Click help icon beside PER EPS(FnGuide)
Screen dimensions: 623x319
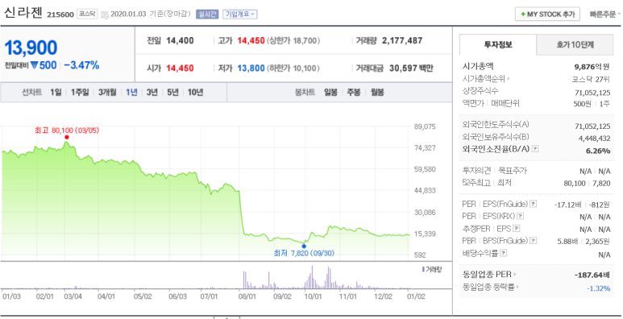click(x=534, y=204)
